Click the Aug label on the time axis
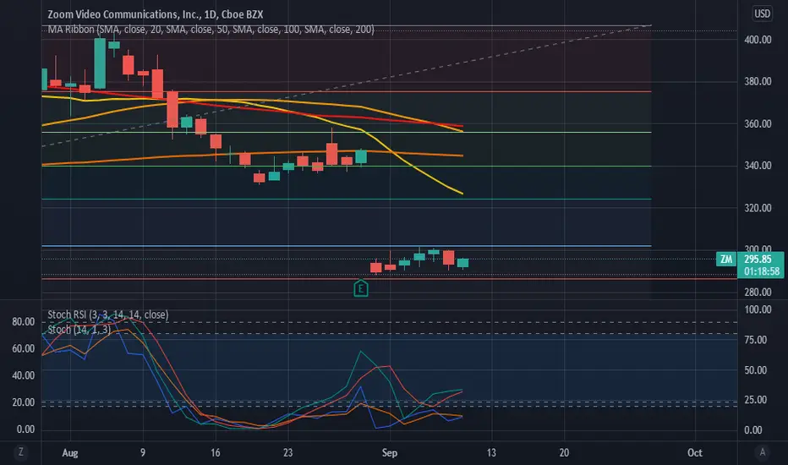Image resolution: width=788 pixels, height=465 pixels. coord(70,453)
